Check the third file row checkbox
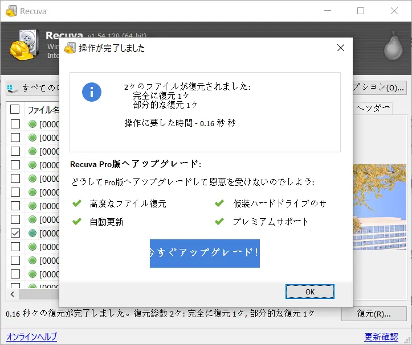 (x=15, y=151)
